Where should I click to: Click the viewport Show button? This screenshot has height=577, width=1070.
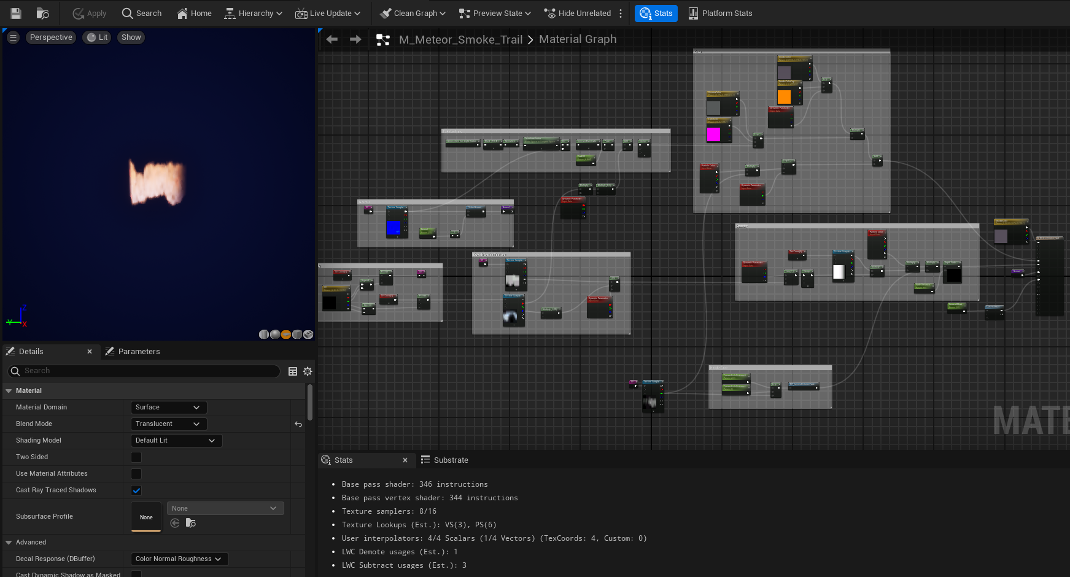[131, 37]
